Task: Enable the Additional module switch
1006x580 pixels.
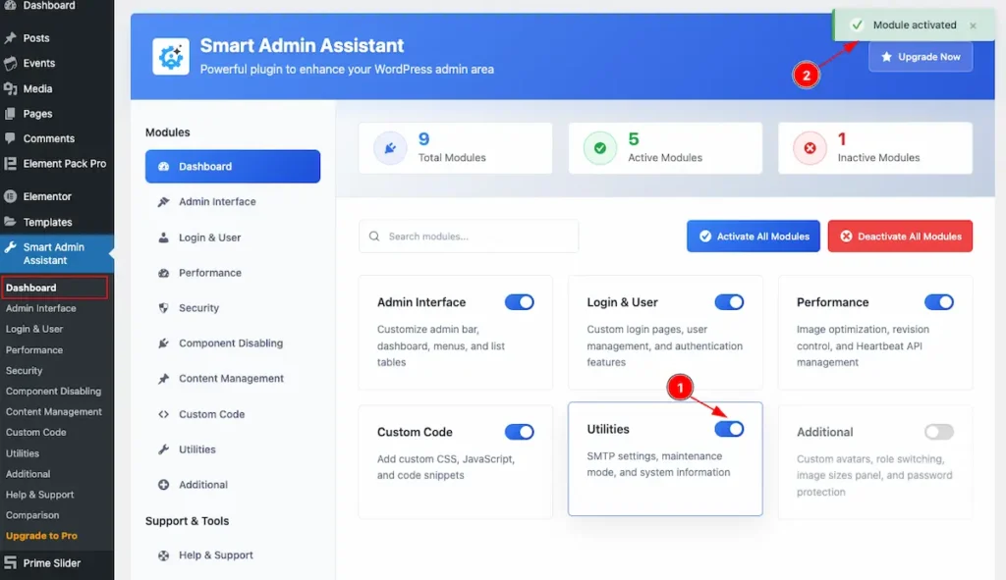Action: tap(938, 432)
